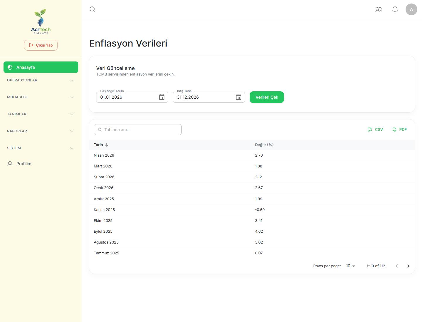Open calendar picker for Başlangıç Tarihi
This screenshot has width=422, height=322.
coord(162,97)
